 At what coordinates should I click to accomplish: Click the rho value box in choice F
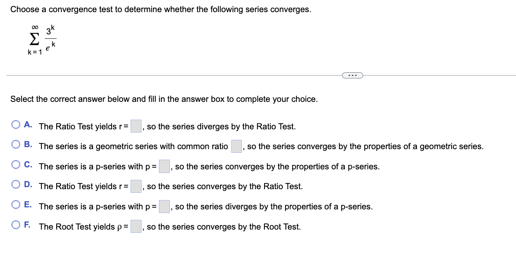[x=135, y=226]
